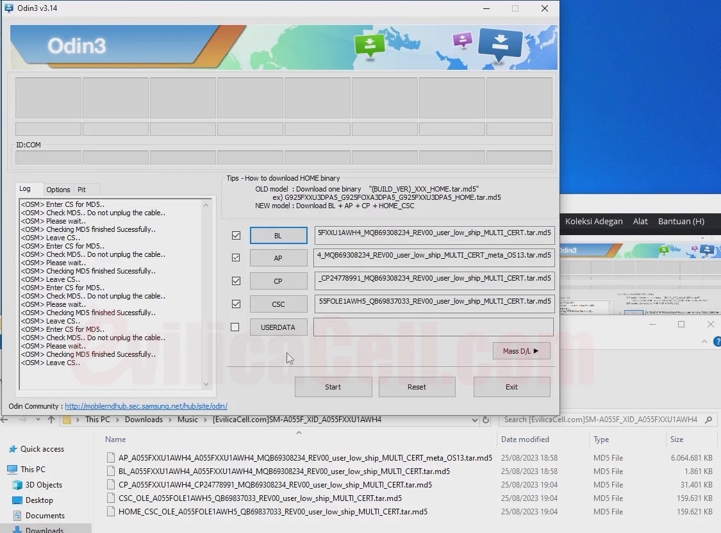Expand the chevron after Downloads in breadcrumb
Image resolution: width=721 pixels, height=533 pixels.
[x=170, y=420]
